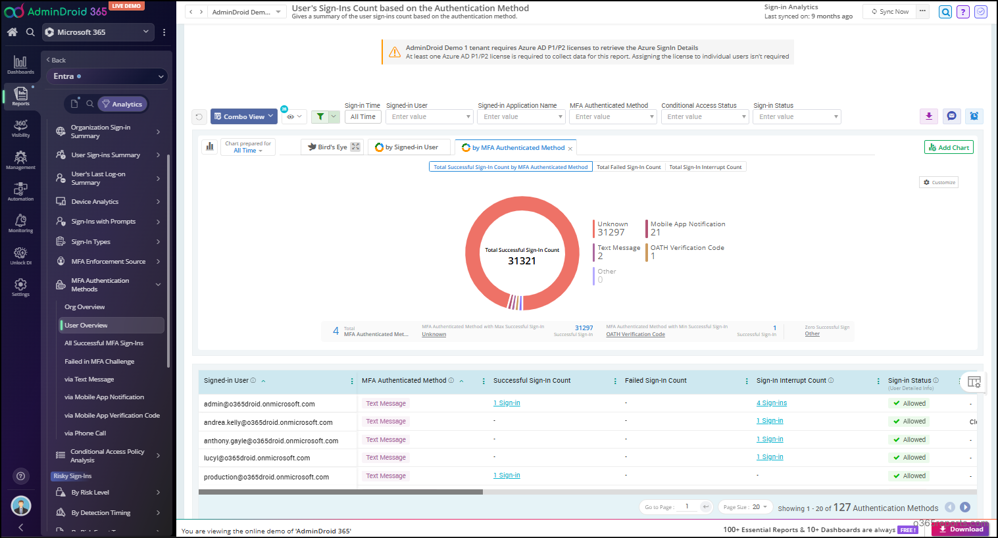Close the by MFA Authenticated Method tab
998x538 pixels.
point(570,149)
